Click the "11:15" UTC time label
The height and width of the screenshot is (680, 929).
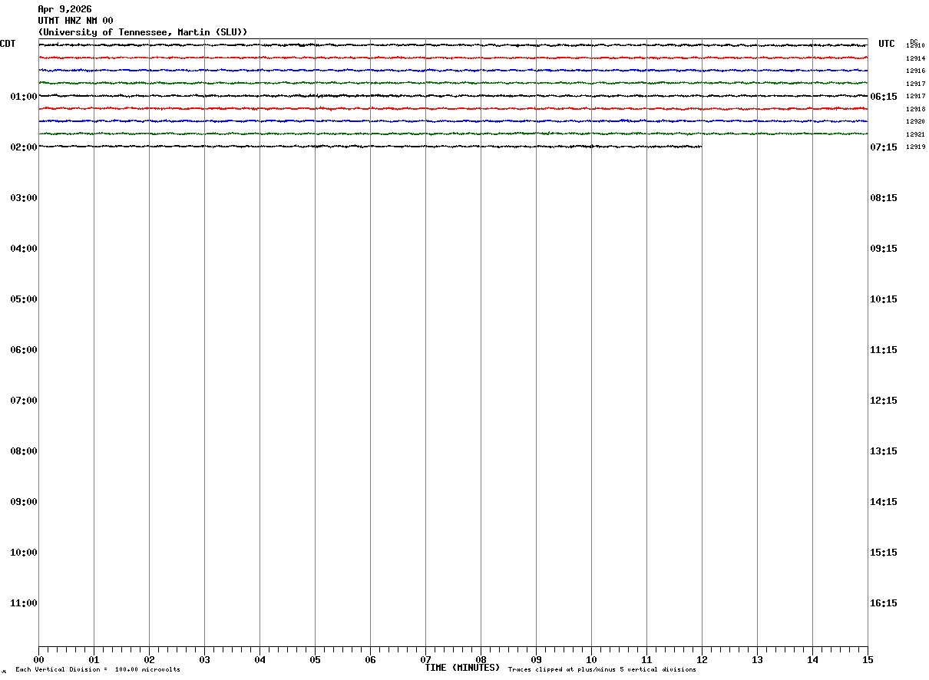point(884,350)
